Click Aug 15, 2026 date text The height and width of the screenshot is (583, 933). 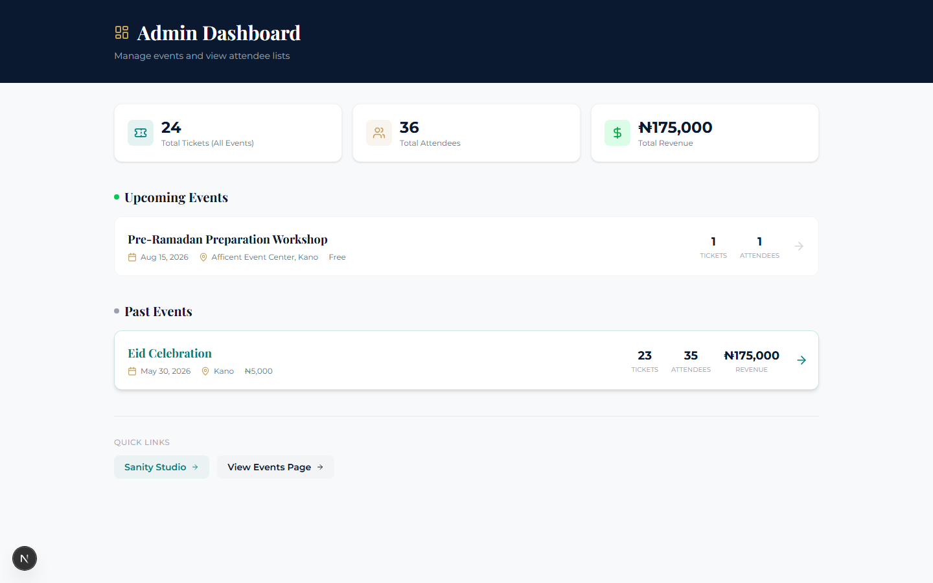point(165,257)
